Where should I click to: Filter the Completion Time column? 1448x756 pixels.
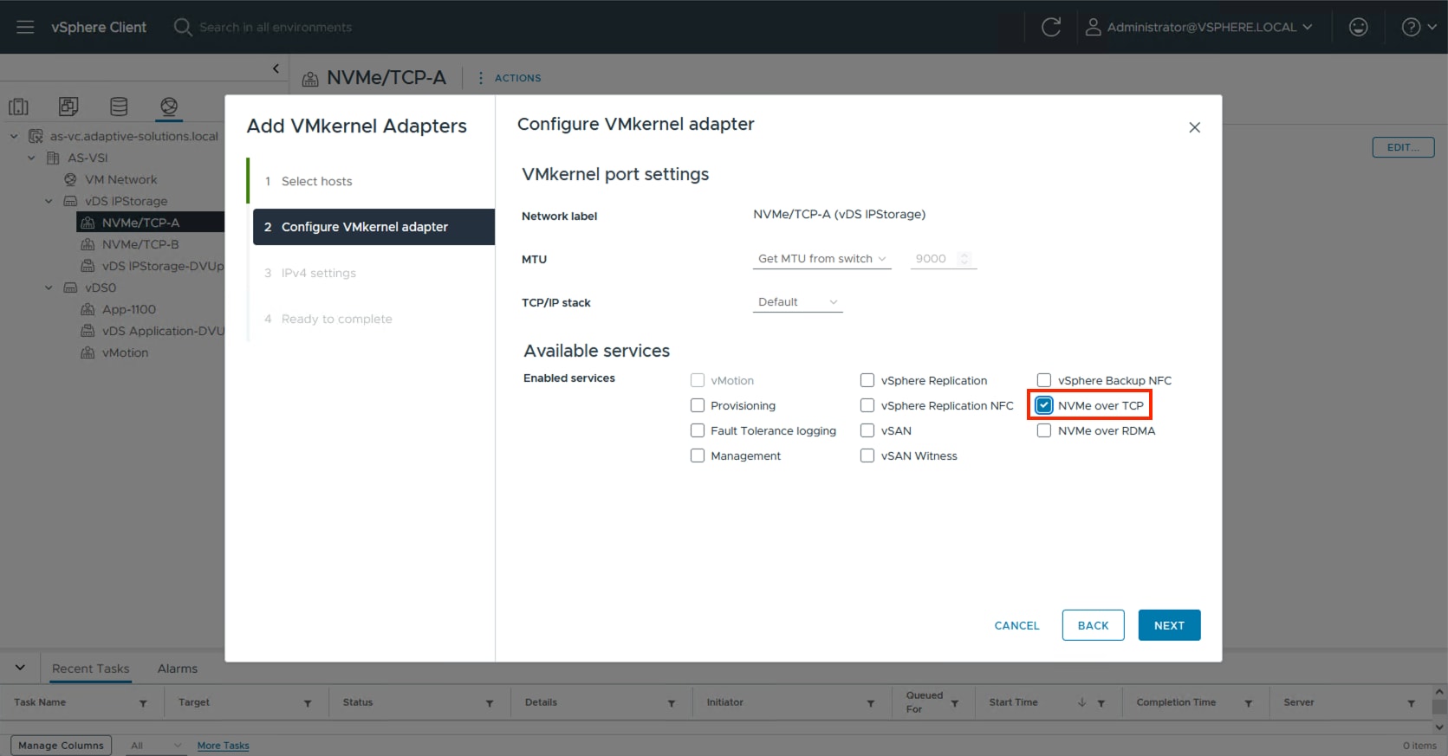[x=1249, y=703]
